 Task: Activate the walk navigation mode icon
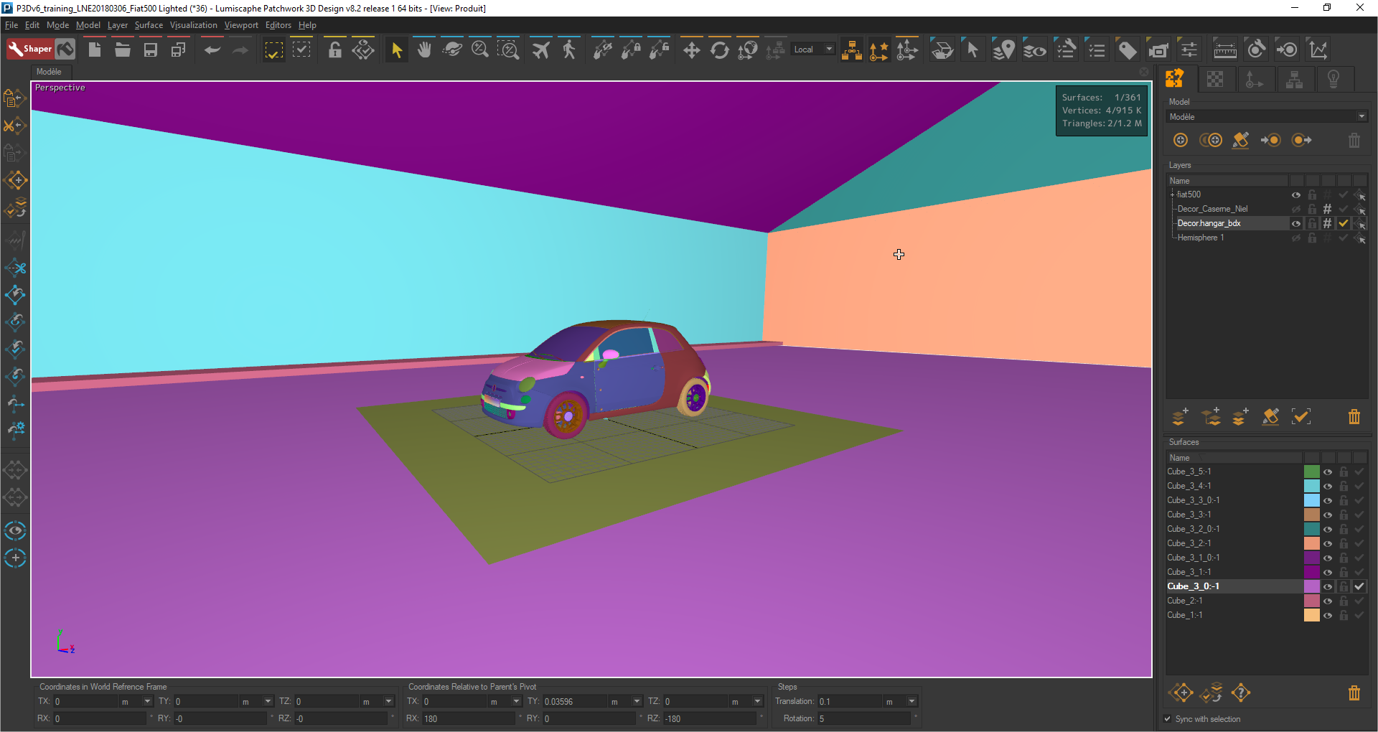(x=569, y=50)
